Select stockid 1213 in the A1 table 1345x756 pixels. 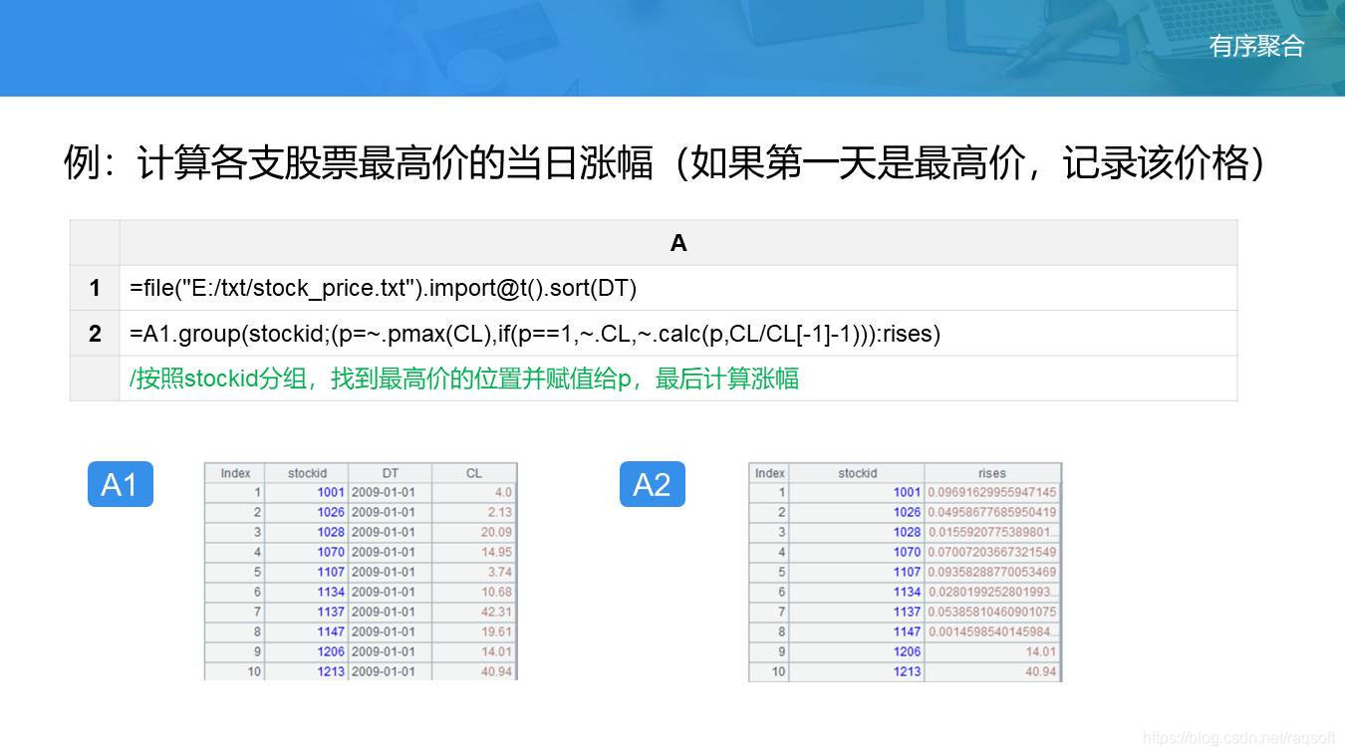point(331,671)
